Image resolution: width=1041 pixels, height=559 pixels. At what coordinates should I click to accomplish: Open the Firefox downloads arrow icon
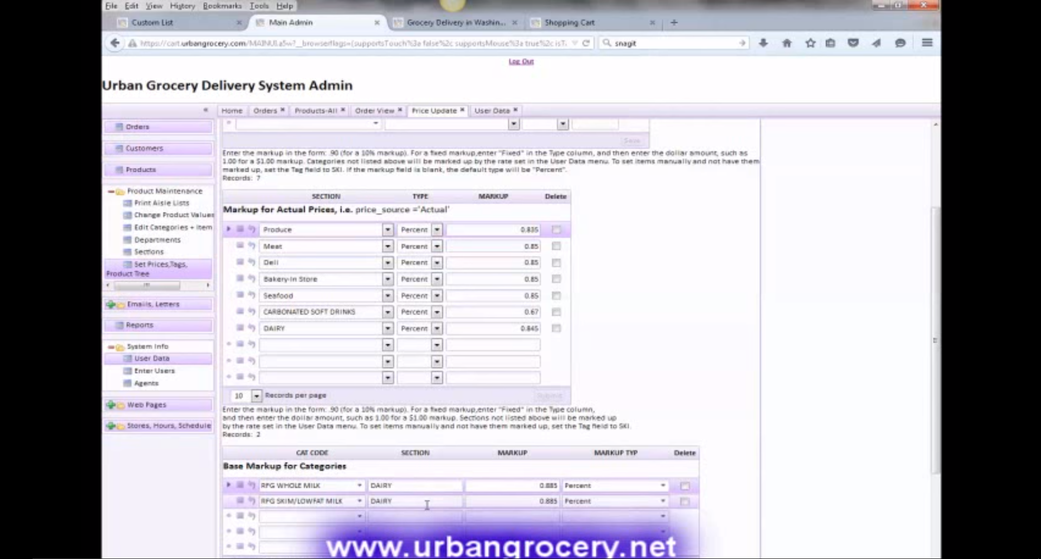coord(763,43)
